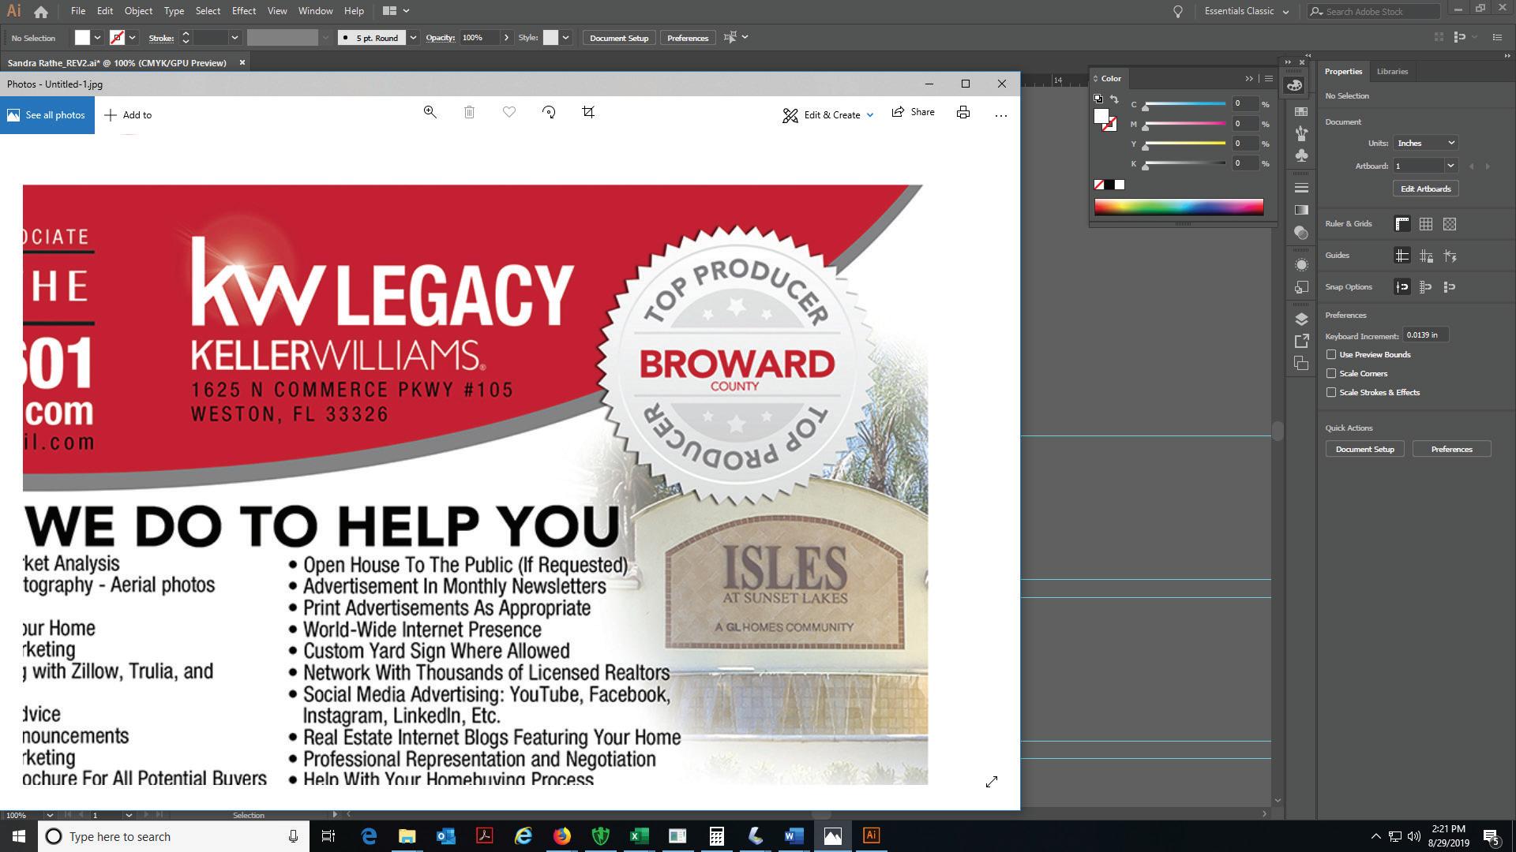Add photo to favorites with heart icon
This screenshot has height=852, width=1516.
(509, 112)
